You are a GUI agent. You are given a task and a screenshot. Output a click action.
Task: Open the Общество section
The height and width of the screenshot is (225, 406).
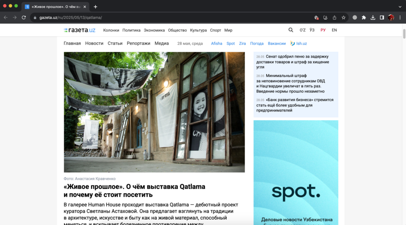[x=177, y=30]
